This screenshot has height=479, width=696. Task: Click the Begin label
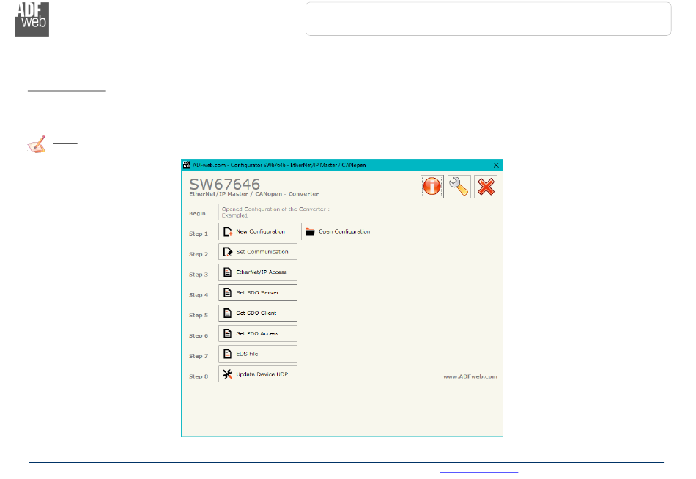[197, 214]
